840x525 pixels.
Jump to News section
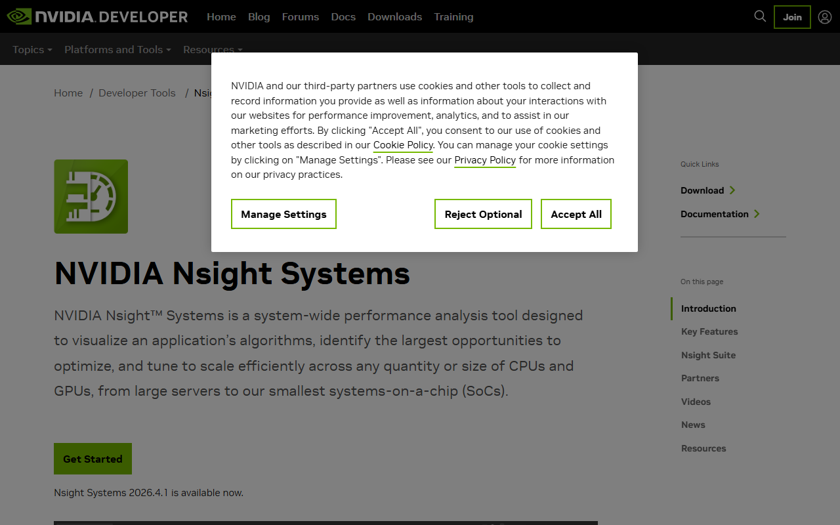coord(693,425)
